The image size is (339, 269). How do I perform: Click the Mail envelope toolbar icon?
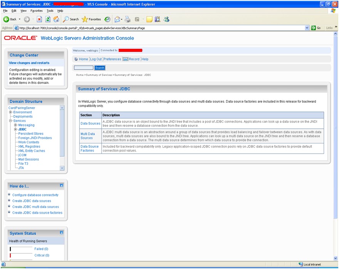click(117, 19)
